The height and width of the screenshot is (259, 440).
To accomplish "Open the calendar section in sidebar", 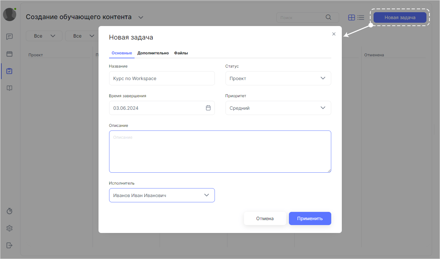I will pos(10,54).
